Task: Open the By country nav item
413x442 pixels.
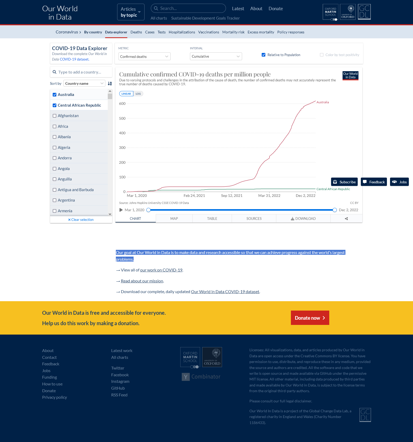Action: pos(93,32)
